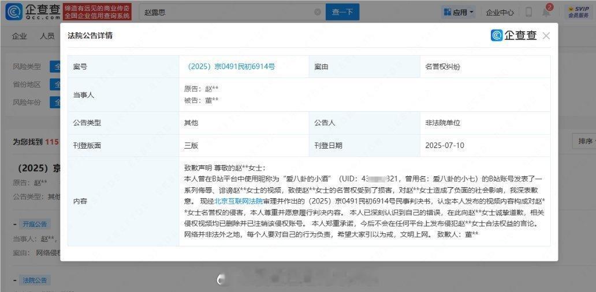Image resolution: width=596 pixels, height=292 pixels.
Task: Open the notifications bell icon
Action: coord(546,12)
